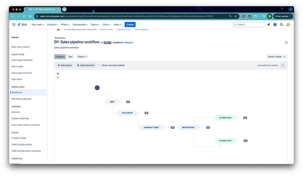Image resolution: width=303 pixels, height=176 pixels.
Task: Open the media control icon
Action: click(264, 16)
